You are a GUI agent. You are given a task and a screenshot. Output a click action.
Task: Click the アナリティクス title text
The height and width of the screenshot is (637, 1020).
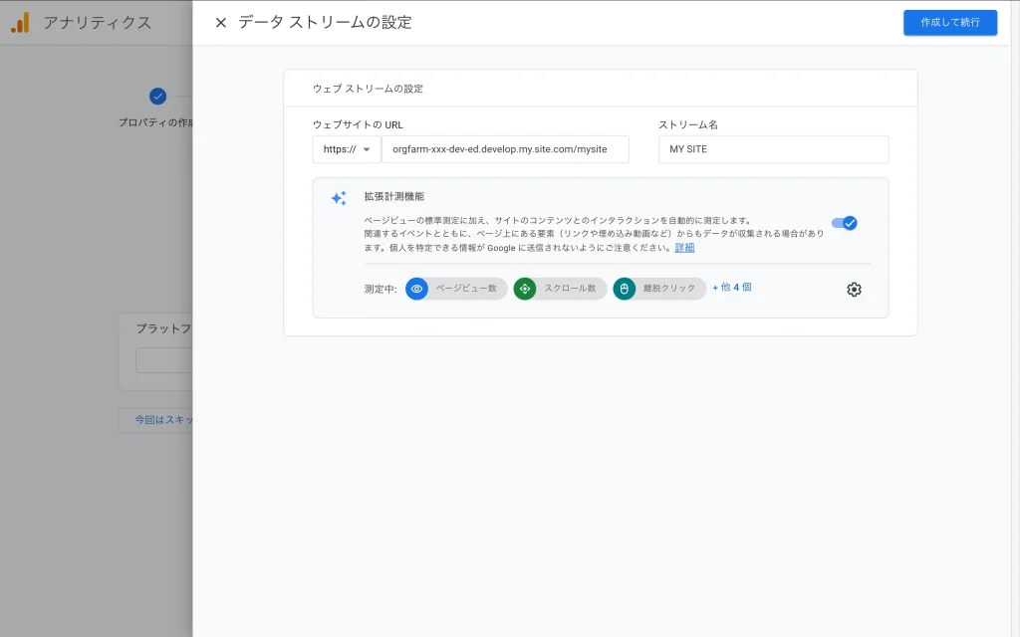[x=97, y=23]
